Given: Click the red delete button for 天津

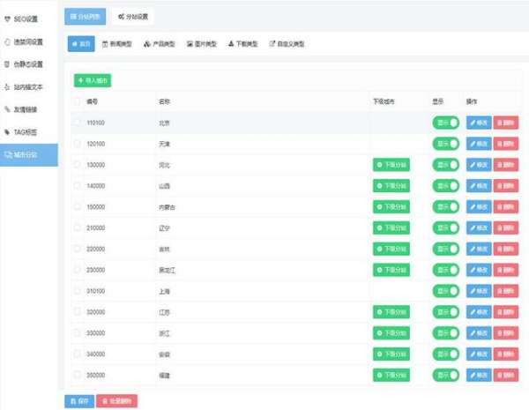Looking at the screenshot, I should pyautogui.click(x=506, y=144).
